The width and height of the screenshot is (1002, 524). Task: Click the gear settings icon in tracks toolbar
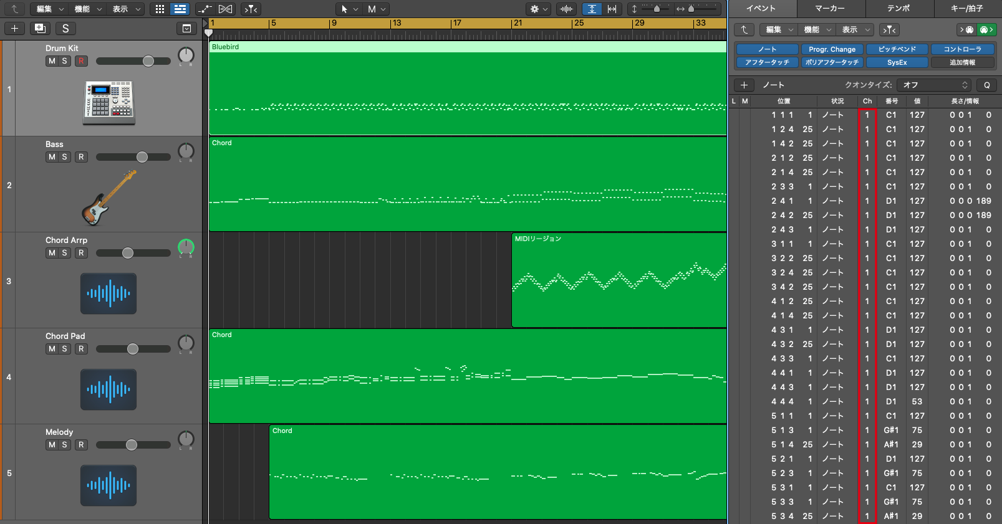tap(538, 9)
